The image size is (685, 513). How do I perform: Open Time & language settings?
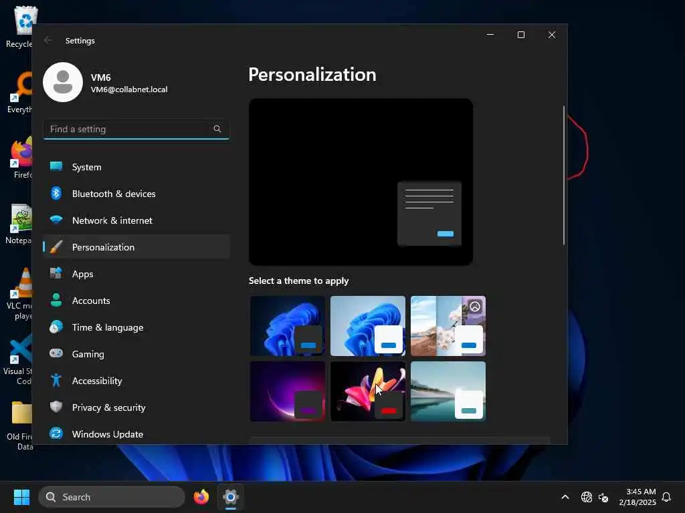136,327
